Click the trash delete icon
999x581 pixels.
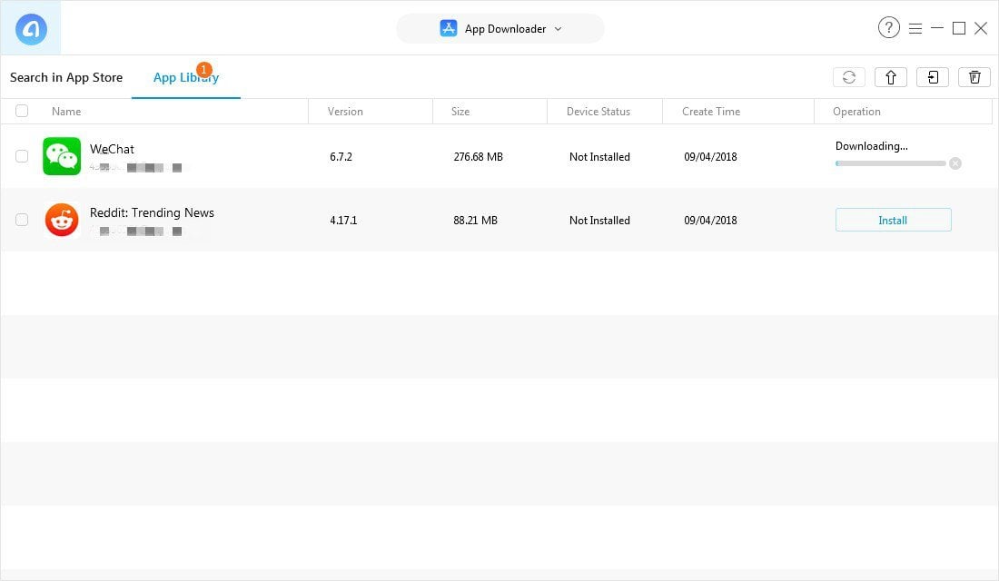[974, 77]
